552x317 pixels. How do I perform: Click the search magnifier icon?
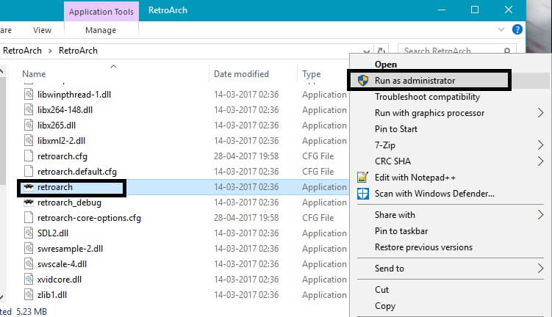coord(507,51)
